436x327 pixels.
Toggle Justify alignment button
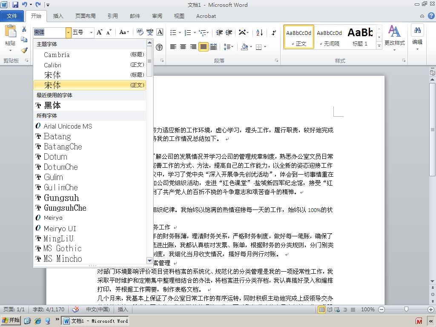coord(203,47)
